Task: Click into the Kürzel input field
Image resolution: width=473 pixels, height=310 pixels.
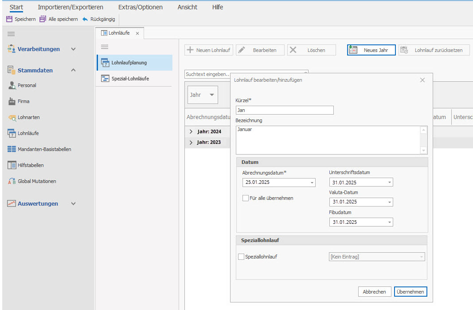Action: click(x=285, y=110)
